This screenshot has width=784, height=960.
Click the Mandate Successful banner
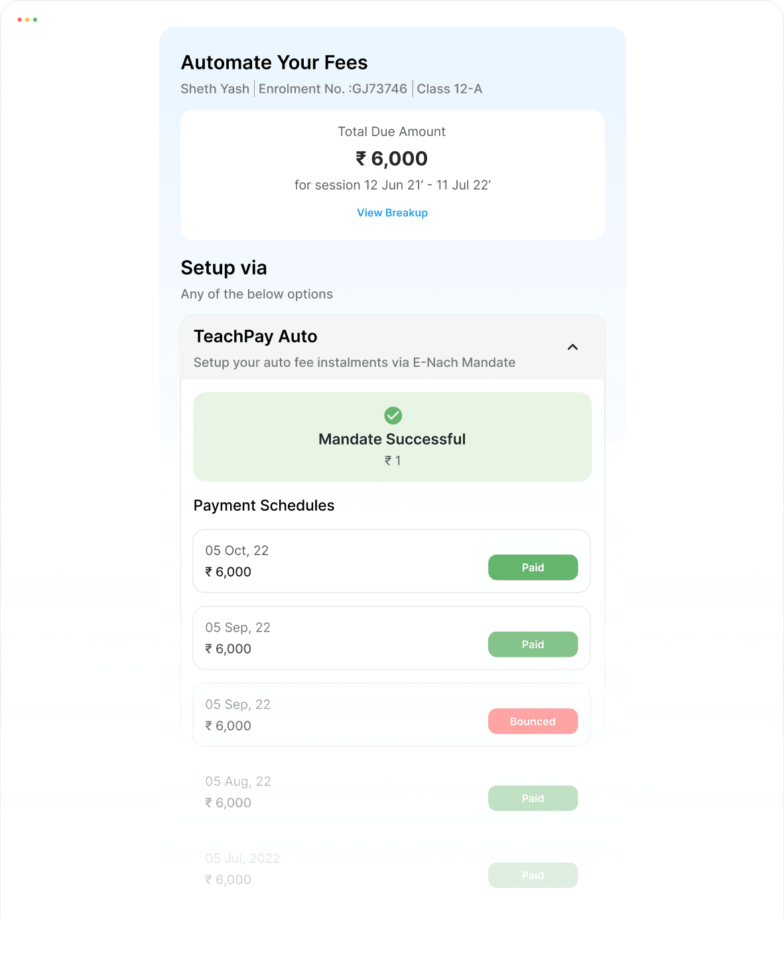click(393, 437)
